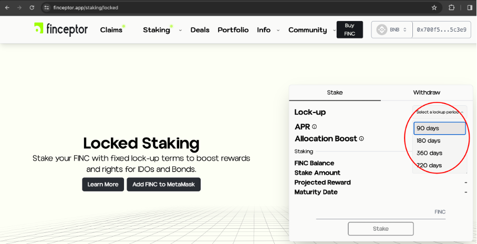Reload the page with the refresh icon
Screen dimensions: 477x244
click(32, 8)
